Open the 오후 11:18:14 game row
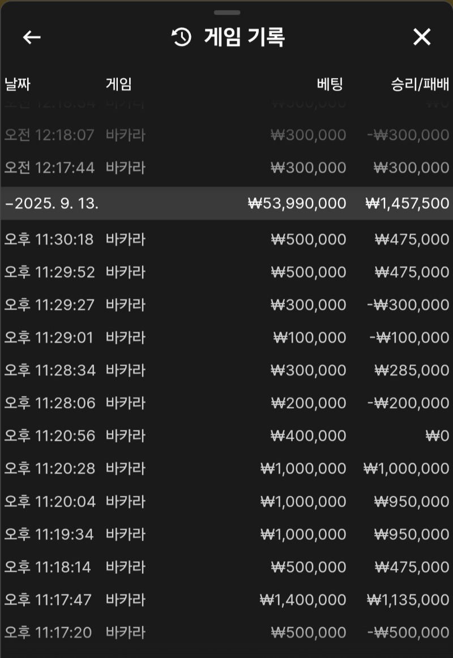Image resolution: width=453 pixels, height=658 pixels. pos(226,567)
